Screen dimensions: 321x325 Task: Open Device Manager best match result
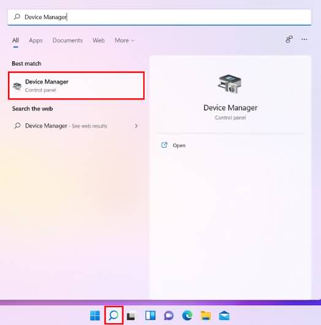(x=76, y=86)
